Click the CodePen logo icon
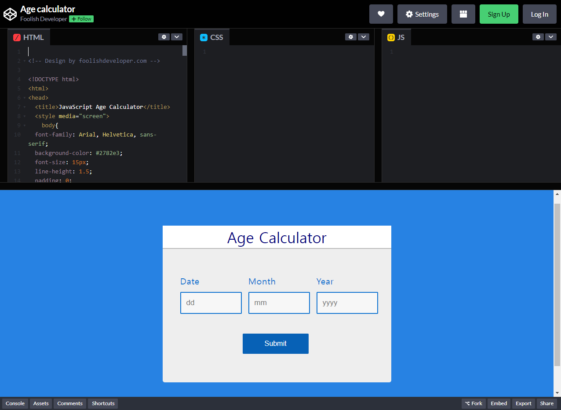This screenshot has width=561, height=410. (10, 14)
